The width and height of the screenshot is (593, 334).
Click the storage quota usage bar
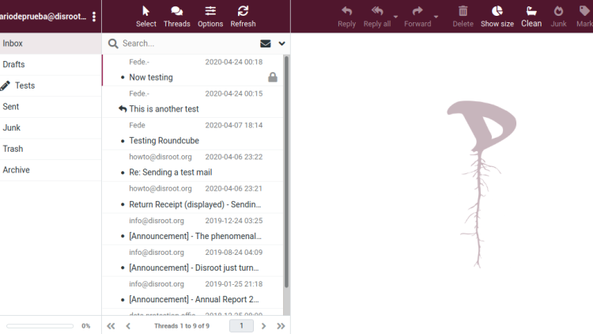click(40, 326)
